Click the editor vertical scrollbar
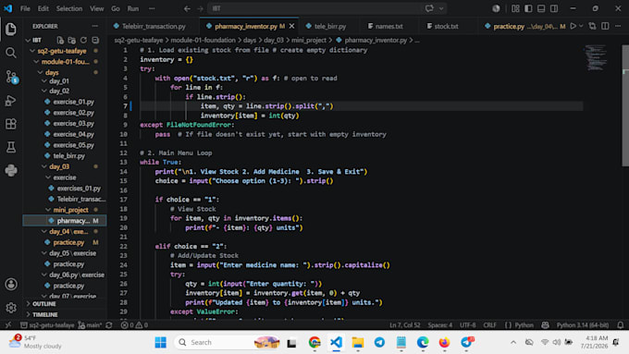This screenshot has width=629, height=354. coord(625,106)
